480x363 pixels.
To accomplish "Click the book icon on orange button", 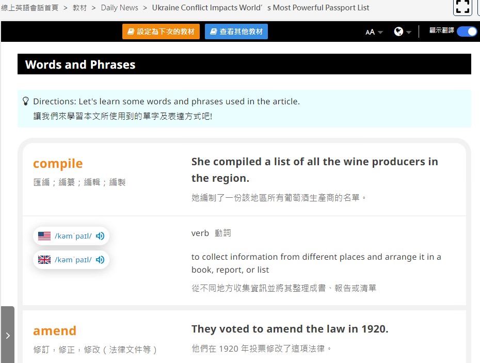I will [x=131, y=31].
